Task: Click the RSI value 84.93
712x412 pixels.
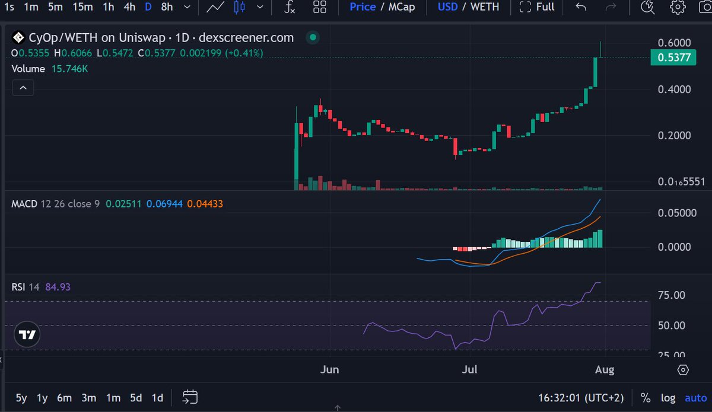Action: click(58, 287)
